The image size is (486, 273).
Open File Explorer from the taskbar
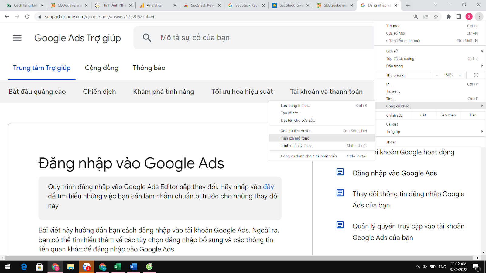pyautogui.click(x=71, y=267)
